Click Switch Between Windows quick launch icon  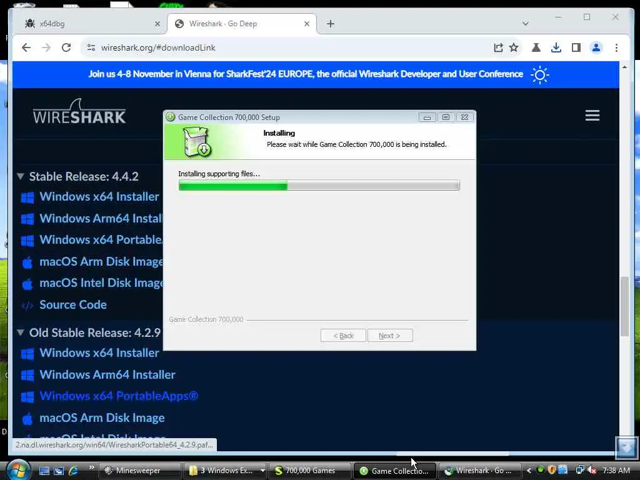(x=59, y=471)
